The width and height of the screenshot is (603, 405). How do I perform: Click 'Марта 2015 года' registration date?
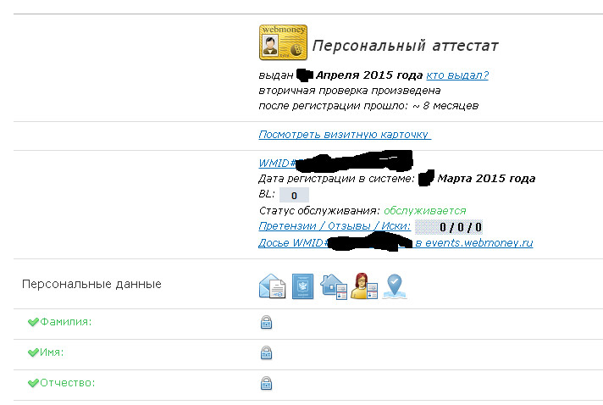click(x=486, y=179)
